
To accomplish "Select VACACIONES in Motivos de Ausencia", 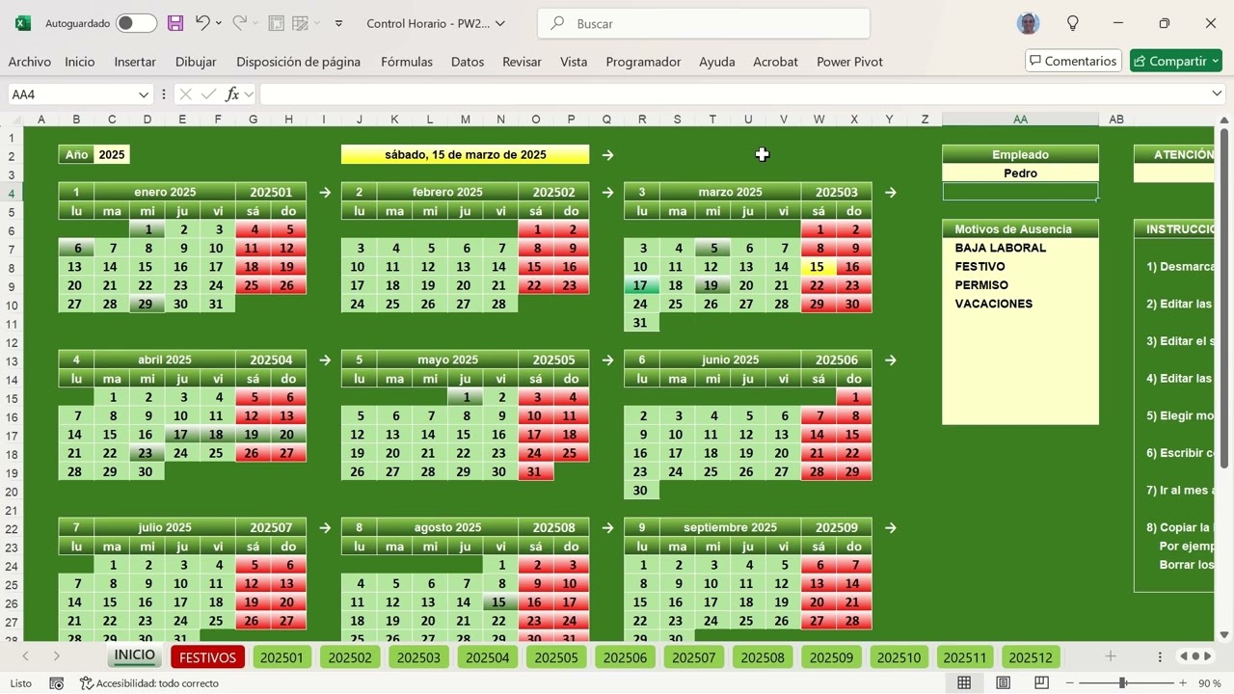I will 994,304.
